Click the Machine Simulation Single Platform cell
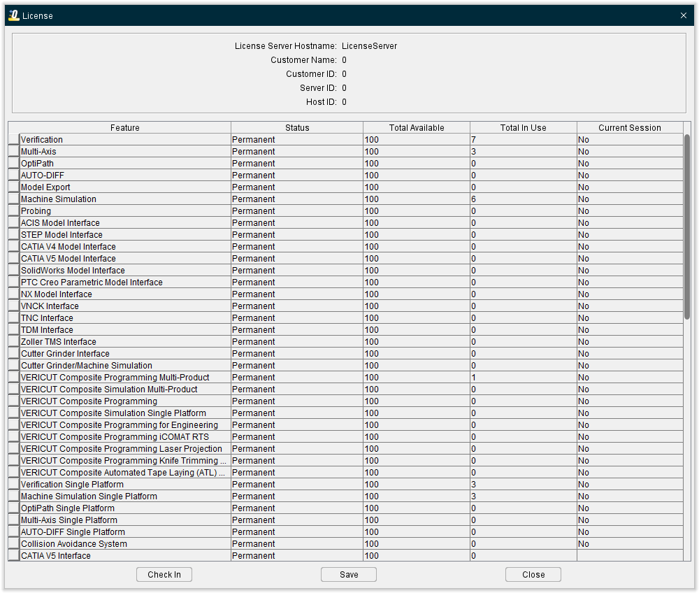The width and height of the screenshot is (699, 593). point(125,496)
